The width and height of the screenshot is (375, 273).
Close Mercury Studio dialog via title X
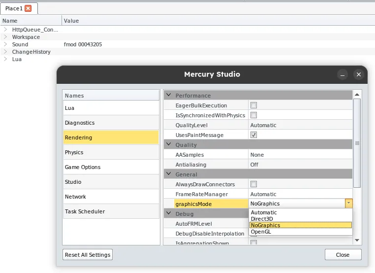(358, 74)
